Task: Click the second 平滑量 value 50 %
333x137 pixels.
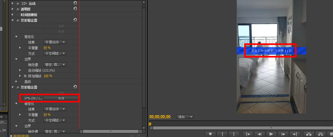Action: pyautogui.click(x=47, y=115)
